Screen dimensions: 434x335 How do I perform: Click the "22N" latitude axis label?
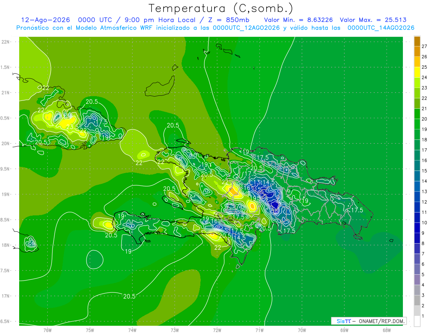click(5, 42)
